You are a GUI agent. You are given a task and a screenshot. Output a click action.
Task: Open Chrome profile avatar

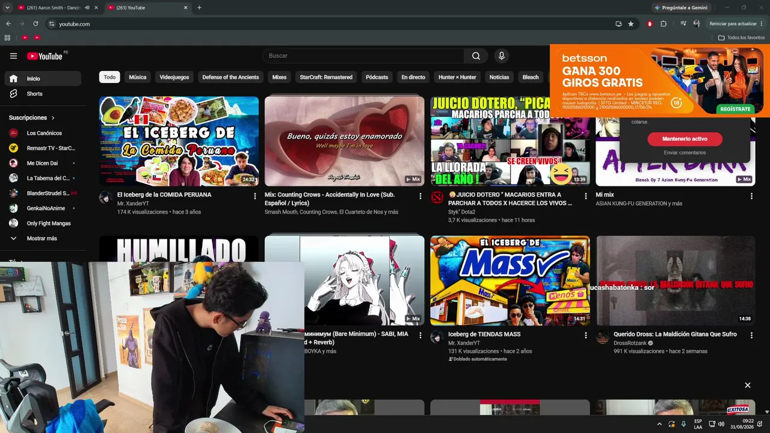click(x=697, y=24)
